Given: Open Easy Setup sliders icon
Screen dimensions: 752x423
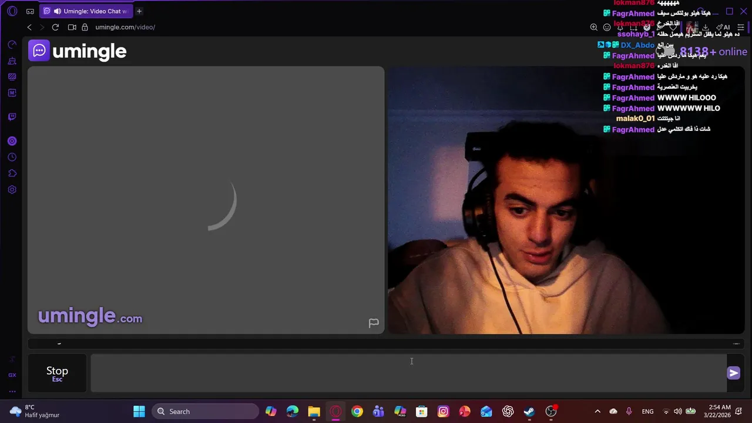Looking at the screenshot, I should click(x=741, y=27).
